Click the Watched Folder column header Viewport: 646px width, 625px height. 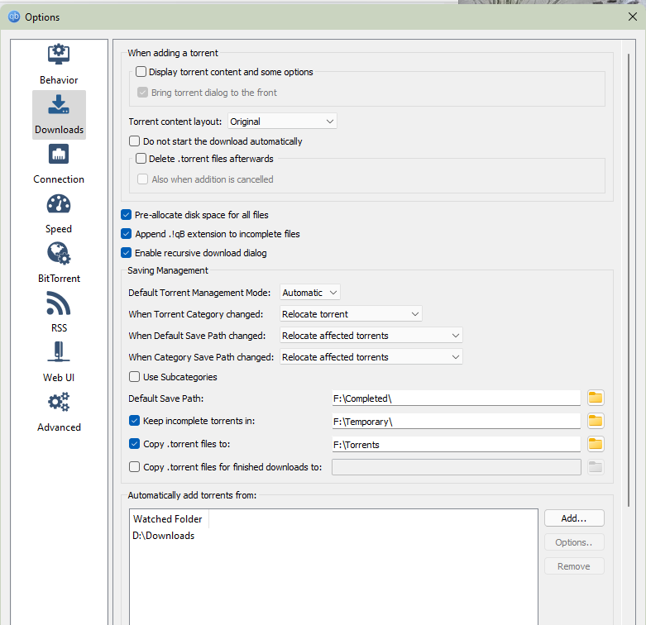click(168, 519)
